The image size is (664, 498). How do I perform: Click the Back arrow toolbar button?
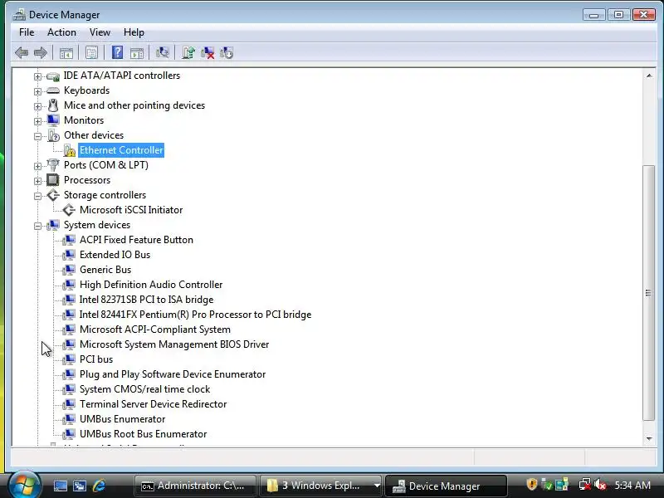tap(22, 53)
